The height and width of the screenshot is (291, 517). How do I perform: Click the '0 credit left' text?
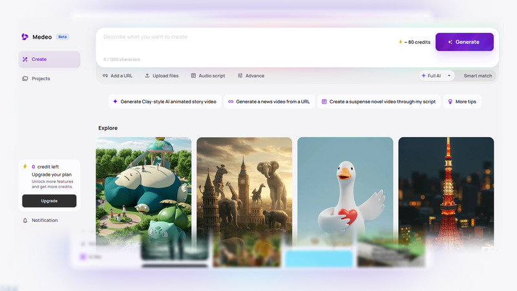pos(45,167)
